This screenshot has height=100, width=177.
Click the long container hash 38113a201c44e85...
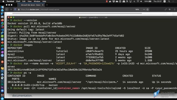pos(55,70)
